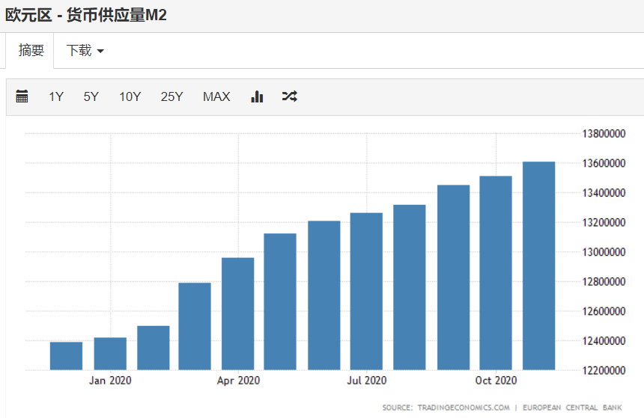Select the 25Y time range
This screenshot has width=644, height=418.
coord(171,96)
